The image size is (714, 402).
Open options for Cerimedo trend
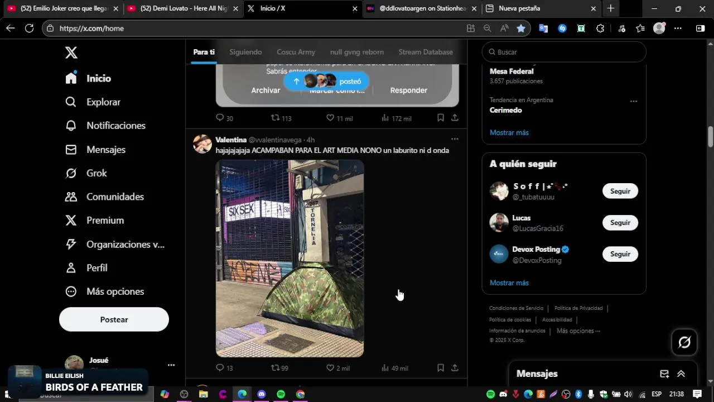(634, 101)
